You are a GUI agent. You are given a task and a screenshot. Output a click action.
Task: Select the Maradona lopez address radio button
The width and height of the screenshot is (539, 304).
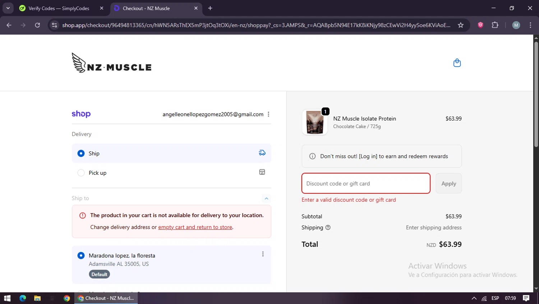(x=81, y=256)
